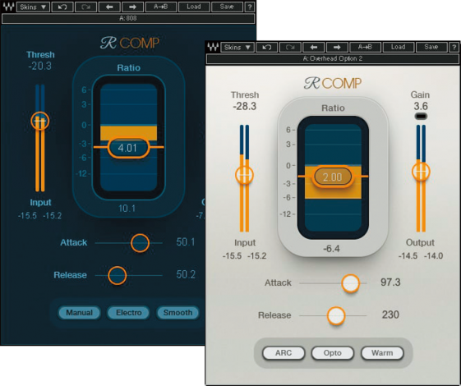This screenshot has width=461, height=386.
Task: Copy setup A to B in light window
Action: 365,47
